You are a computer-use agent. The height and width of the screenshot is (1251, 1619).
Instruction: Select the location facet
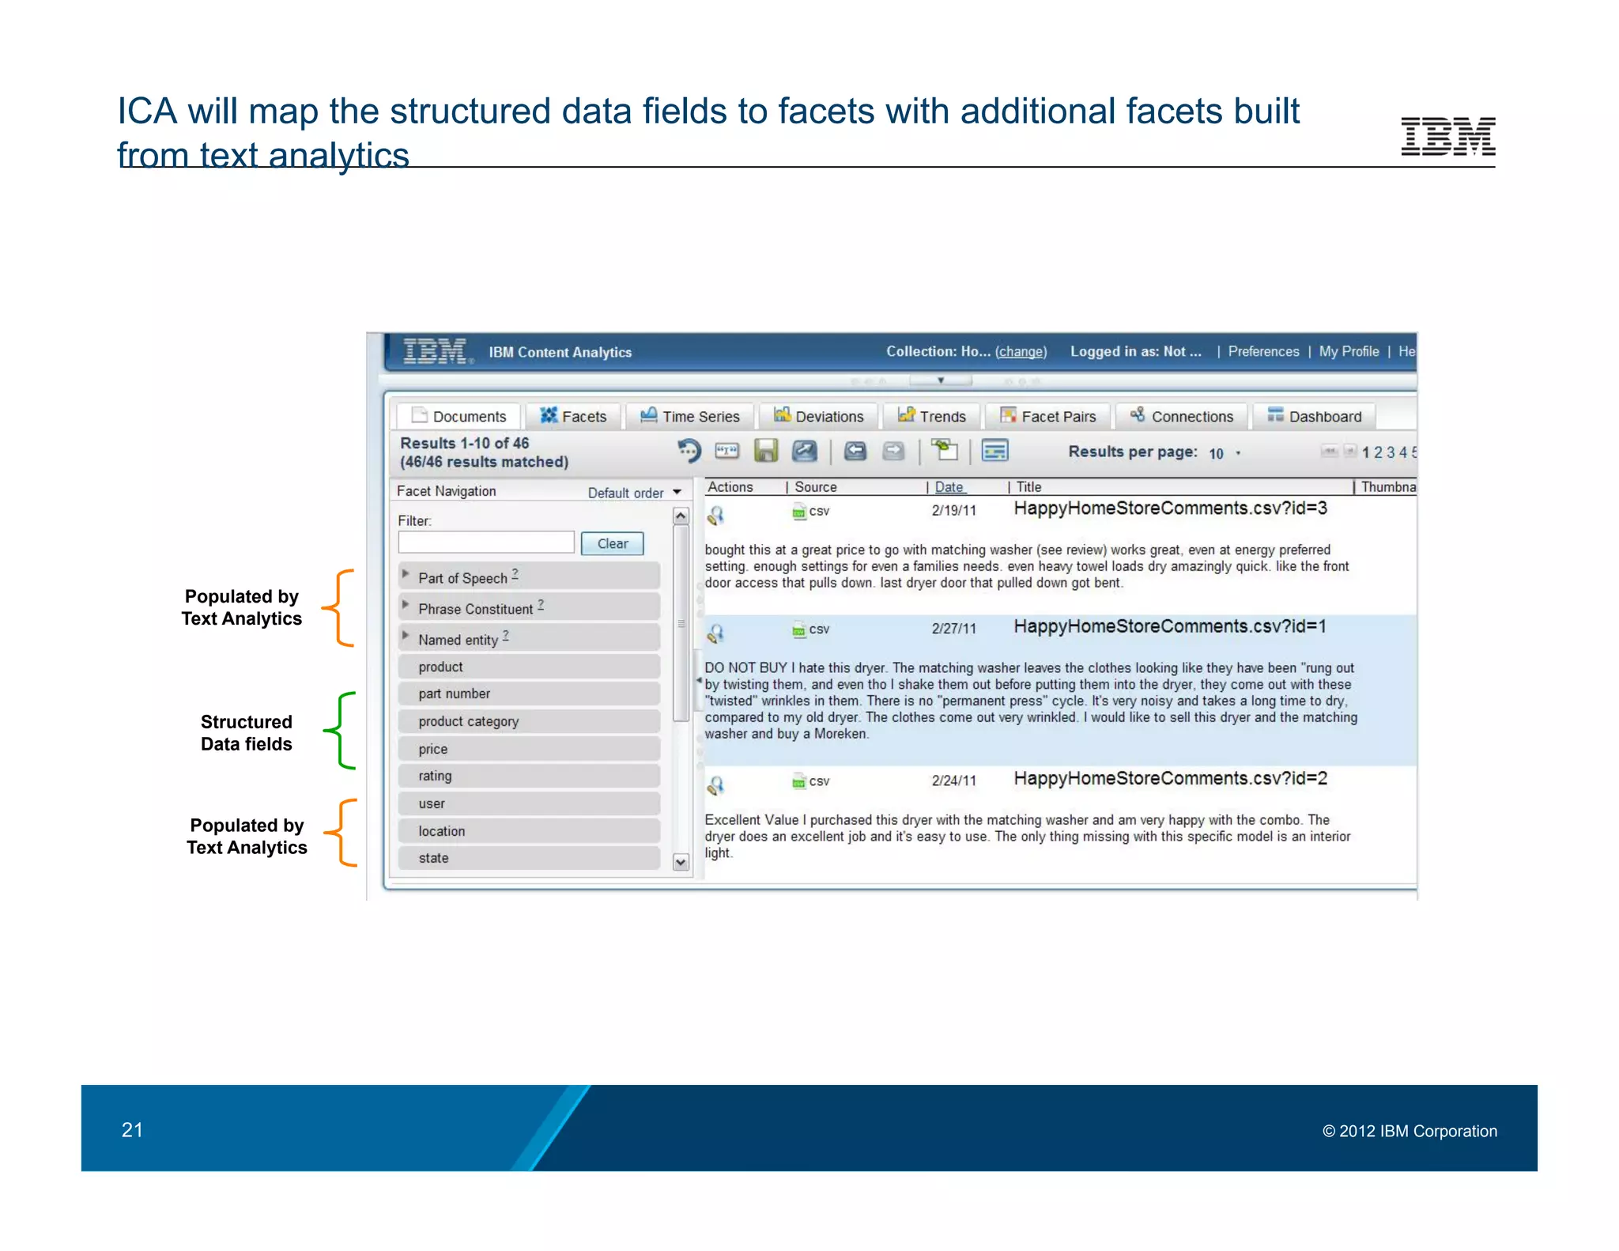(529, 831)
